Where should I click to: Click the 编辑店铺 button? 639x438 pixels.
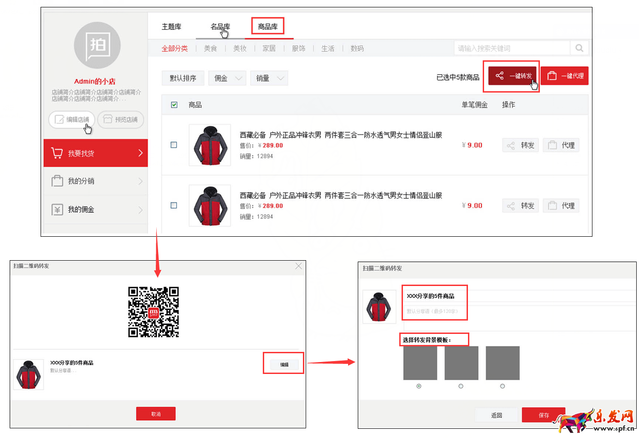pyautogui.click(x=72, y=119)
